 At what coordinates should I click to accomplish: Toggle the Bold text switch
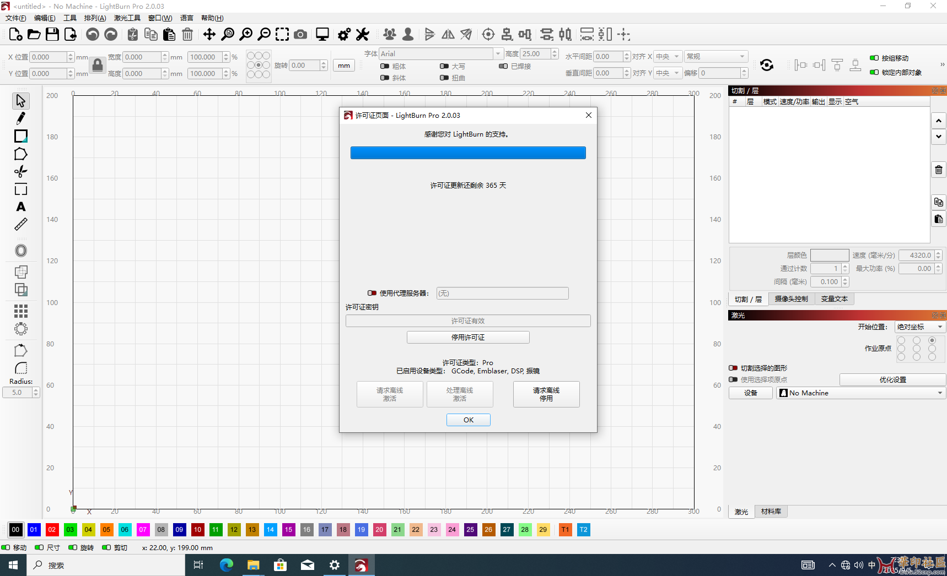pyautogui.click(x=385, y=66)
